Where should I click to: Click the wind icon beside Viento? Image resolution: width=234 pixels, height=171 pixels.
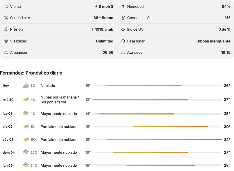pos(6,7)
